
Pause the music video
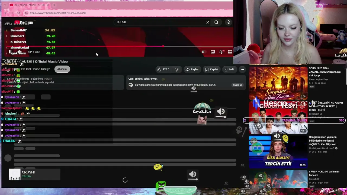[10, 52]
